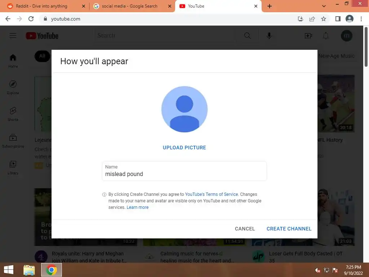Image resolution: width=369 pixels, height=277 pixels.
Task: Open Explore in YouTube sidebar
Action: pyautogui.click(x=13, y=87)
